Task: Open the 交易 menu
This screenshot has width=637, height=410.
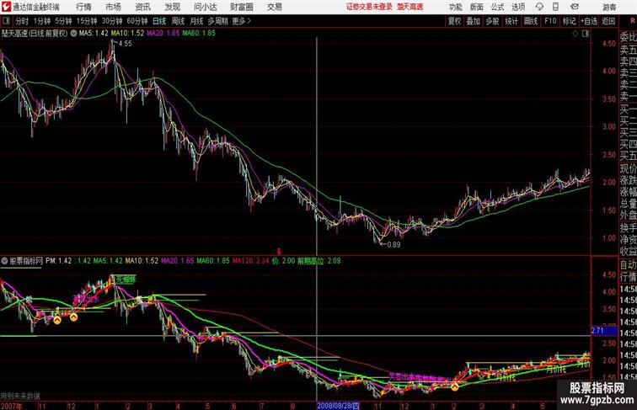Action: pos(275,7)
